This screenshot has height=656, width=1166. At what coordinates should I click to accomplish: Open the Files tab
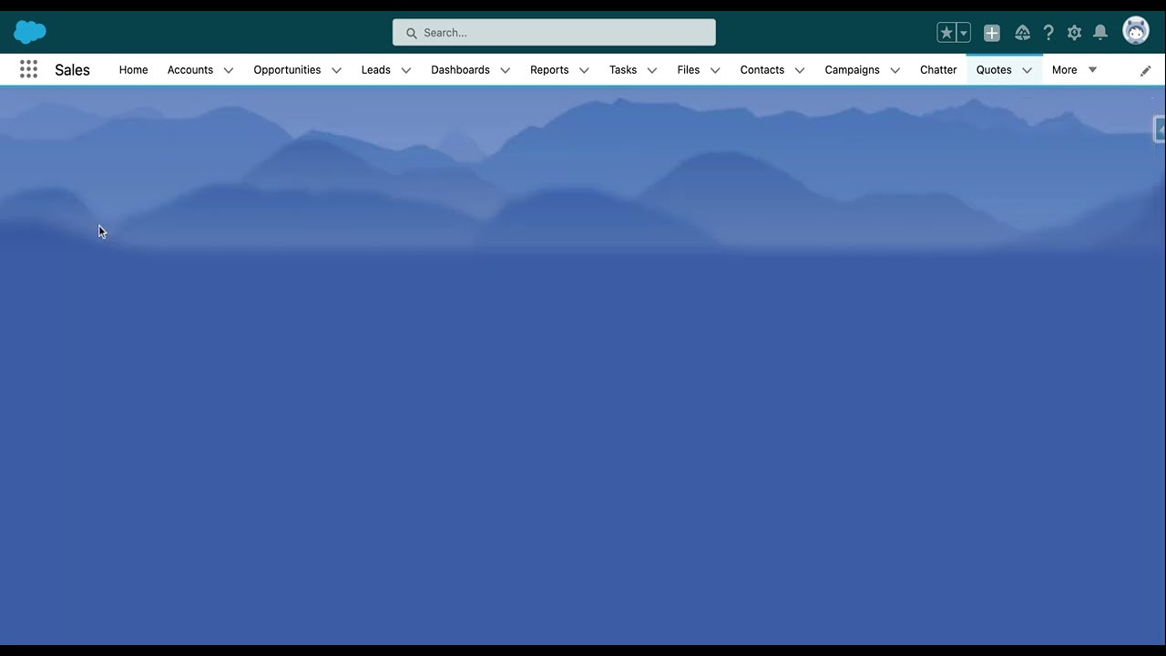pyautogui.click(x=689, y=69)
